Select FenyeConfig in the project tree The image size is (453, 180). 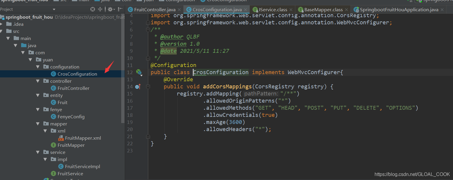[x=71, y=117]
